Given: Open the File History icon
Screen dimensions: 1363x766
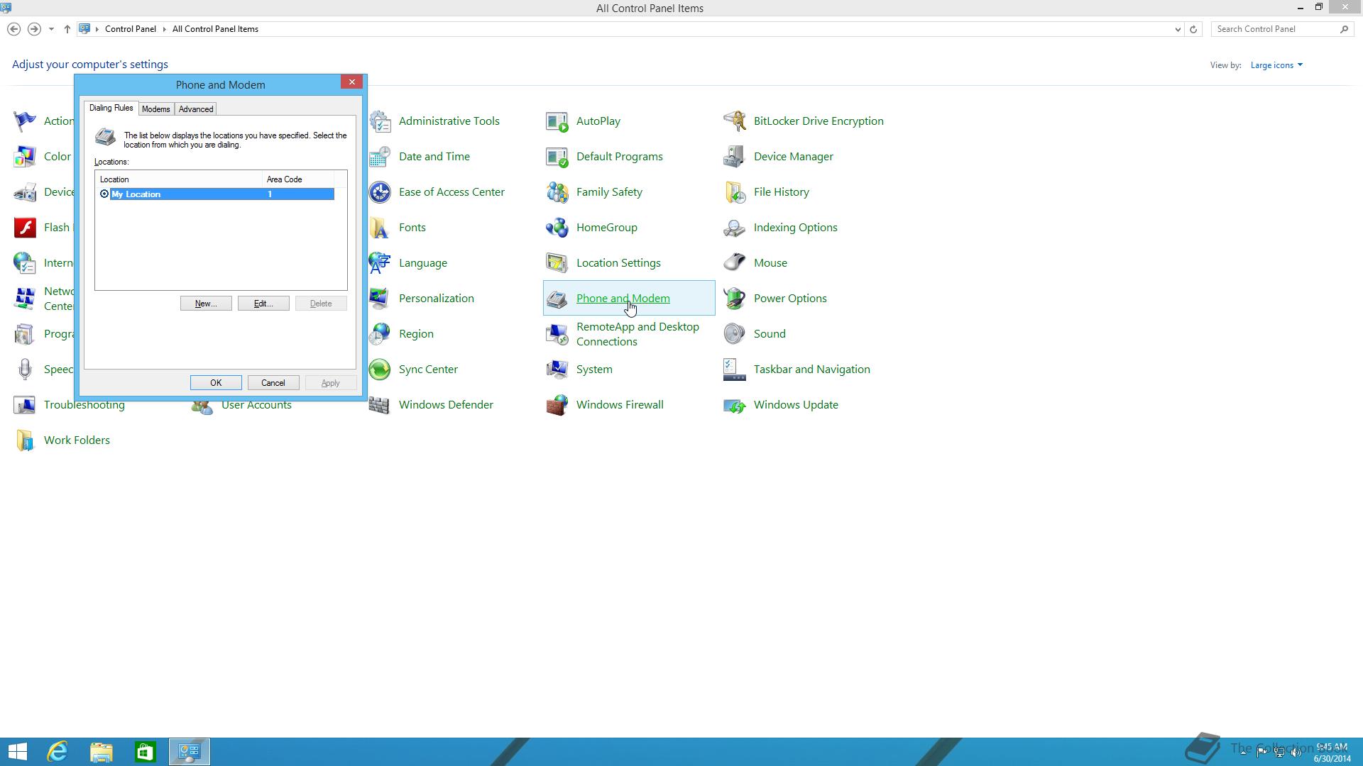Looking at the screenshot, I should tap(735, 192).
